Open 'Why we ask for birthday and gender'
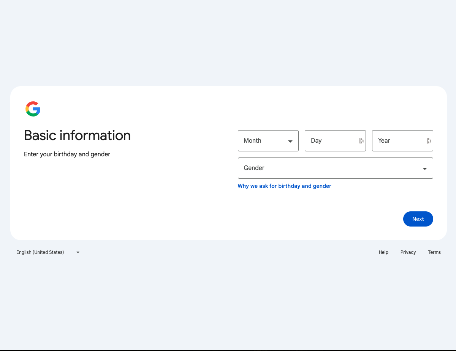456x351 pixels. pos(284,186)
